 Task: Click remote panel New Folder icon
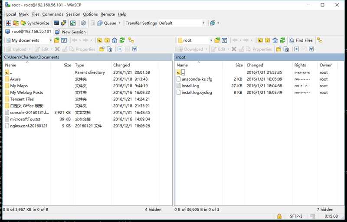point(278,49)
